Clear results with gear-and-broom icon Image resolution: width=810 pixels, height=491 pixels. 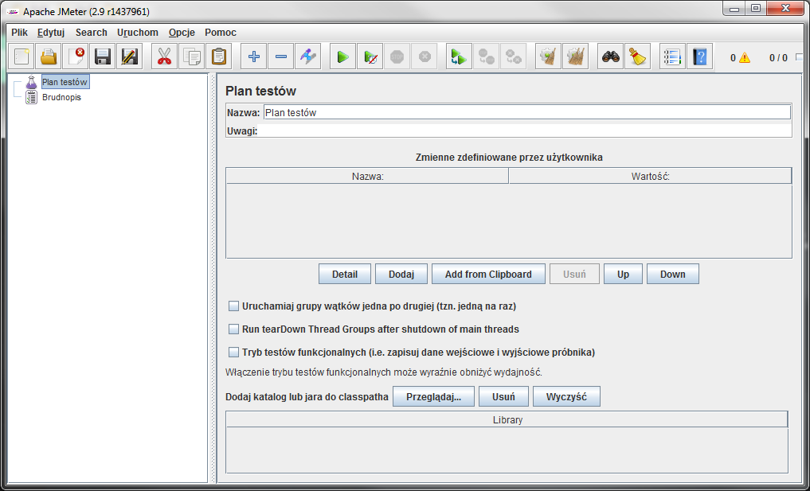(548, 57)
